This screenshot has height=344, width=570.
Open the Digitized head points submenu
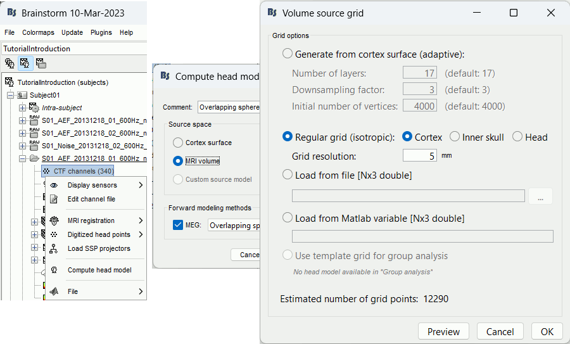pyautogui.click(x=99, y=234)
